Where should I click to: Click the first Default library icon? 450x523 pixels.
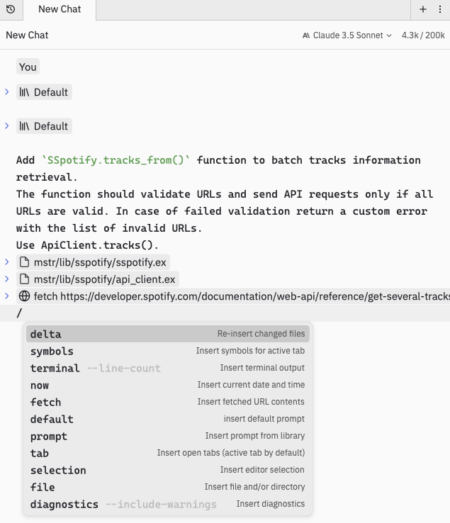[x=24, y=92]
